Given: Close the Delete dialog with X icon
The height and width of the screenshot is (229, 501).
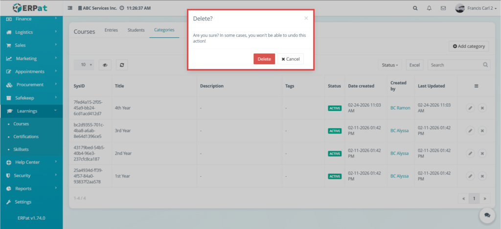Looking at the screenshot, I should pos(306,19).
